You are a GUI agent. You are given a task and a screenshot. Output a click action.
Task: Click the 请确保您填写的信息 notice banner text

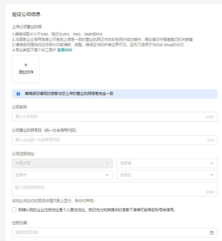point(69,94)
